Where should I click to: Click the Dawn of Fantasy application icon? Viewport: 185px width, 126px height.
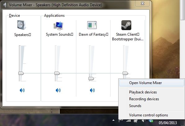click(92, 25)
